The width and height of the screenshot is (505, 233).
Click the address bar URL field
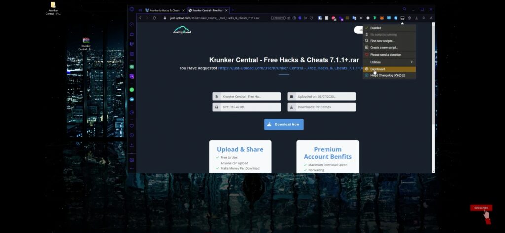(x=216, y=18)
